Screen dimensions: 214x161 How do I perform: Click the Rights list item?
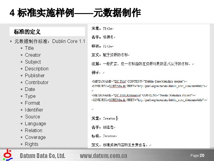point(32,144)
